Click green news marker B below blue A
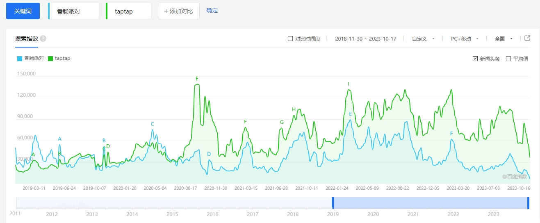The height and width of the screenshot is (223, 540). [x=59, y=154]
